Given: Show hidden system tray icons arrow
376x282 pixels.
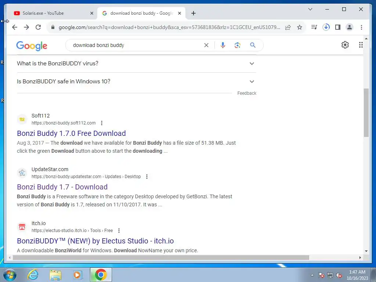Looking at the screenshot, I should point(312,275).
